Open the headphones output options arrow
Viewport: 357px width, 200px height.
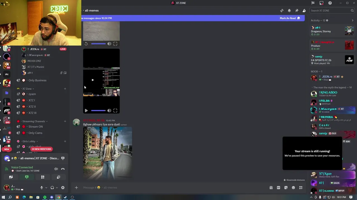point(57,188)
